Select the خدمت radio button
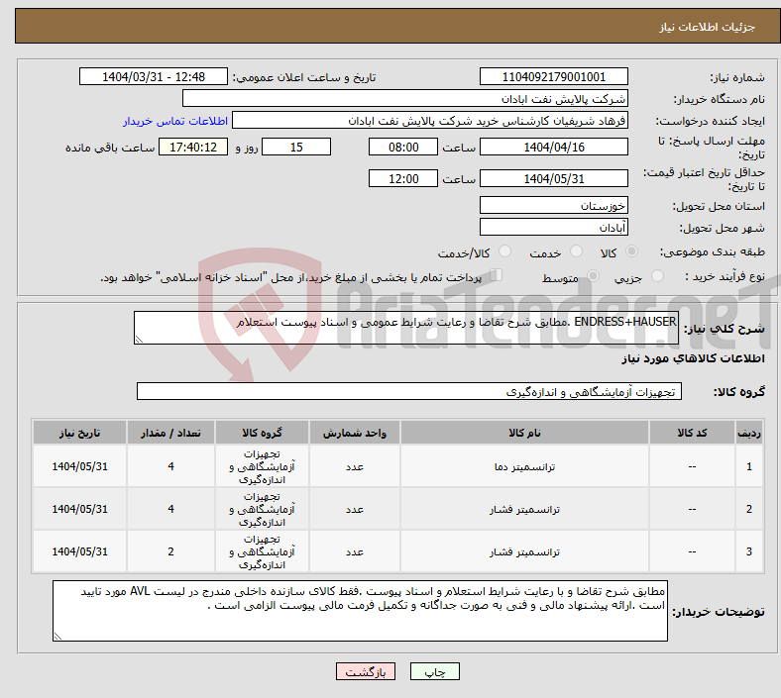Screen dimensions: 781x698 click(576, 251)
